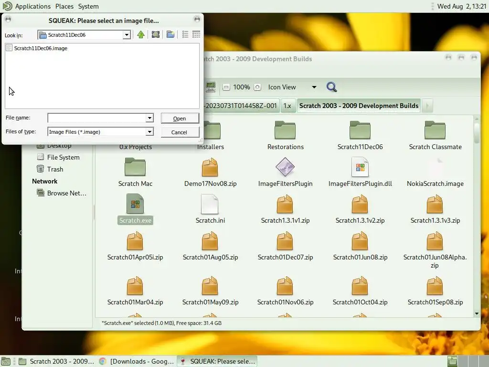Click the file manager scrollbar up arrow
The height and width of the screenshot is (367, 489).
477,119
